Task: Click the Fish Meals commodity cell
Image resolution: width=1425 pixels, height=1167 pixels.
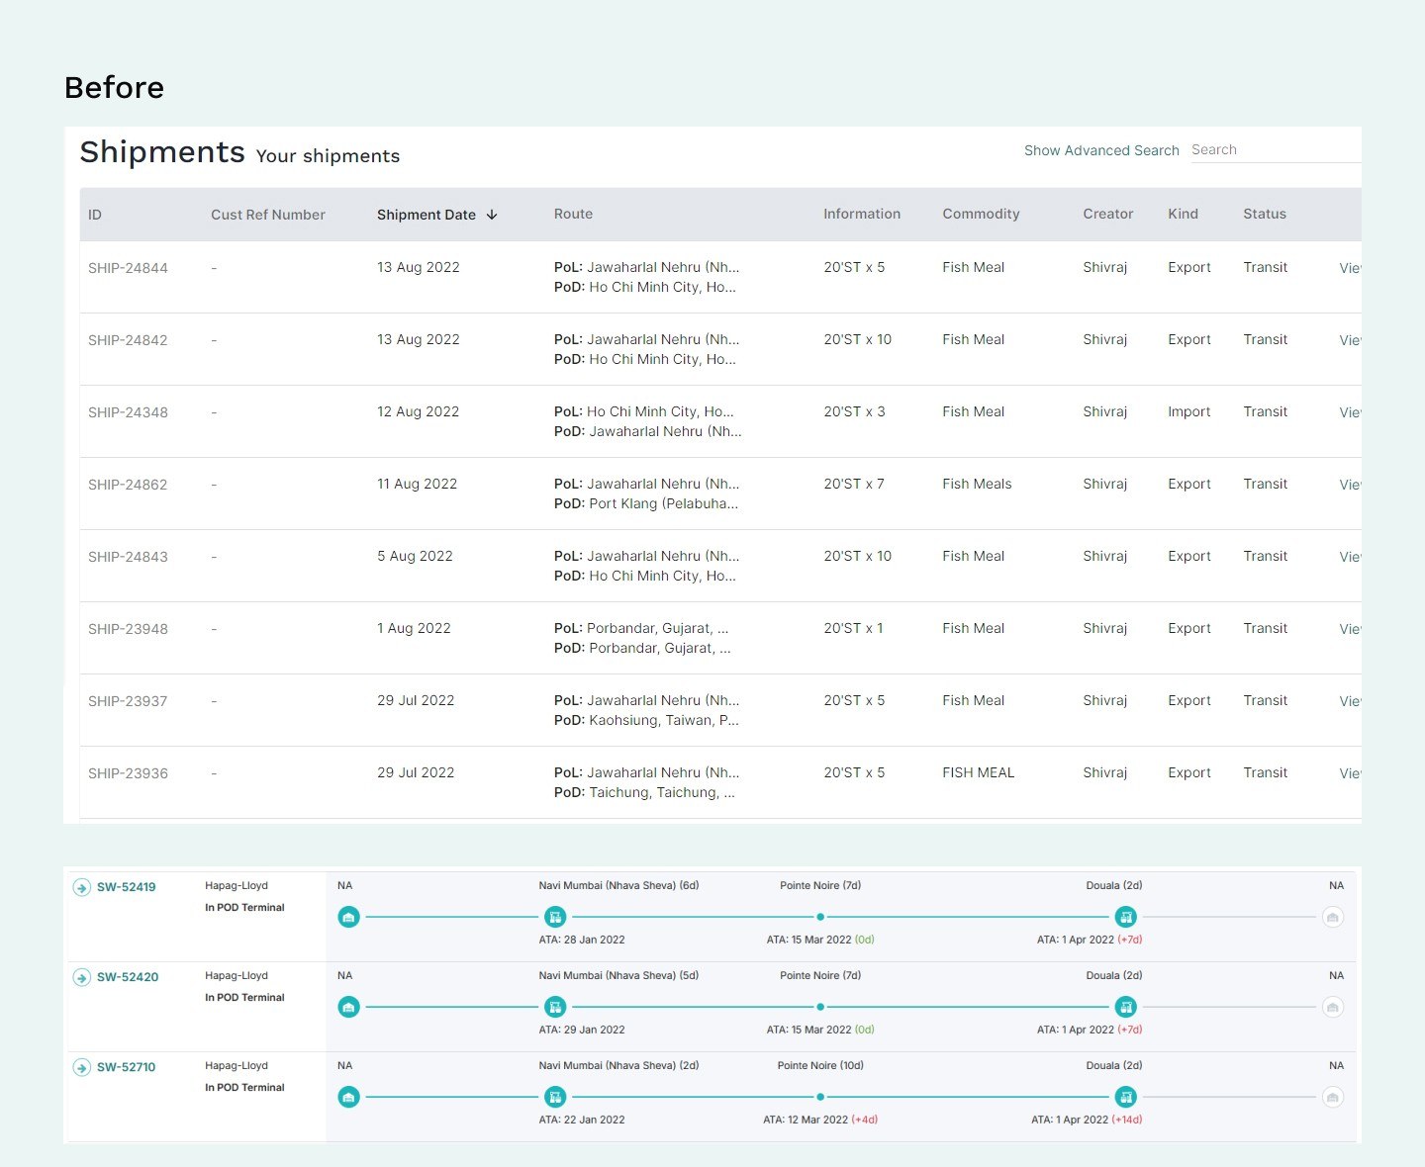Action: point(977,484)
